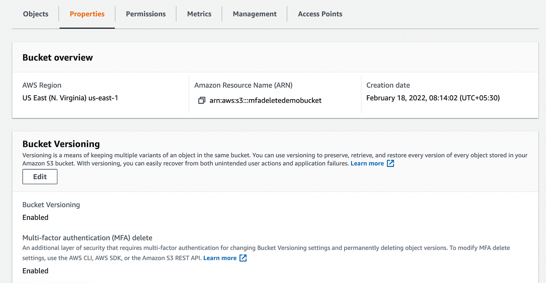Switch to the Objects tab
Image resolution: width=546 pixels, height=283 pixels.
pyautogui.click(x=35, y=14)
